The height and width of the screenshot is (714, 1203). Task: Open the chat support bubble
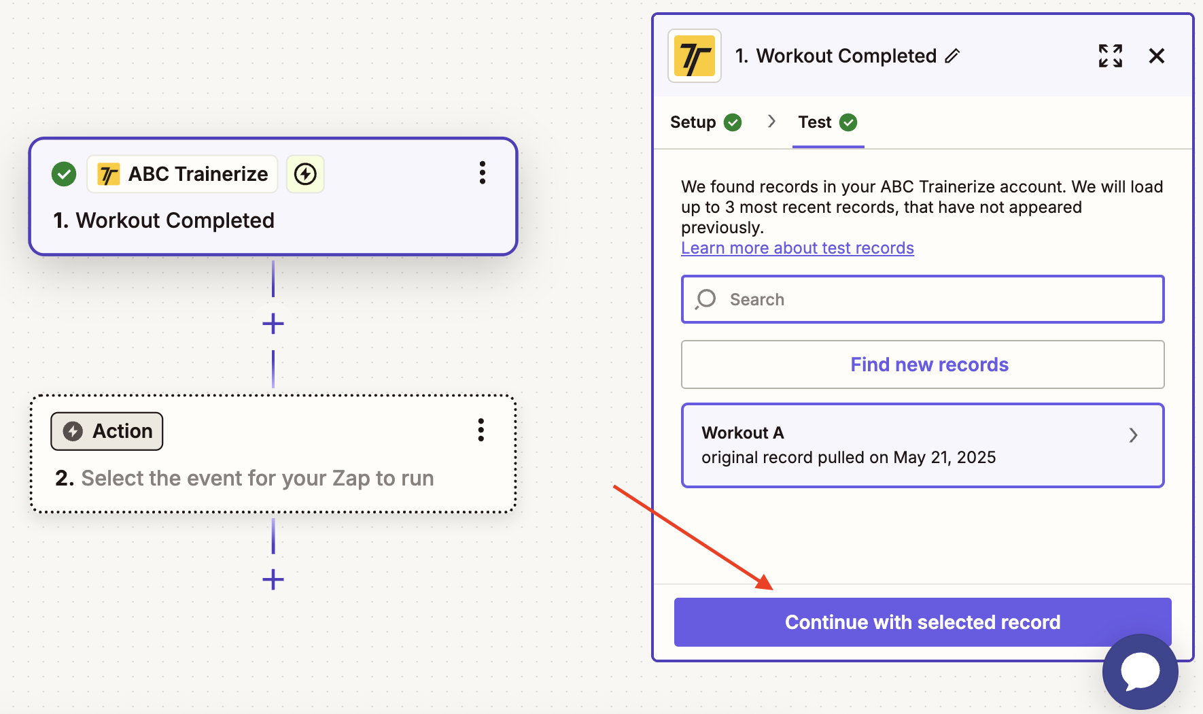click(1140, 672)
